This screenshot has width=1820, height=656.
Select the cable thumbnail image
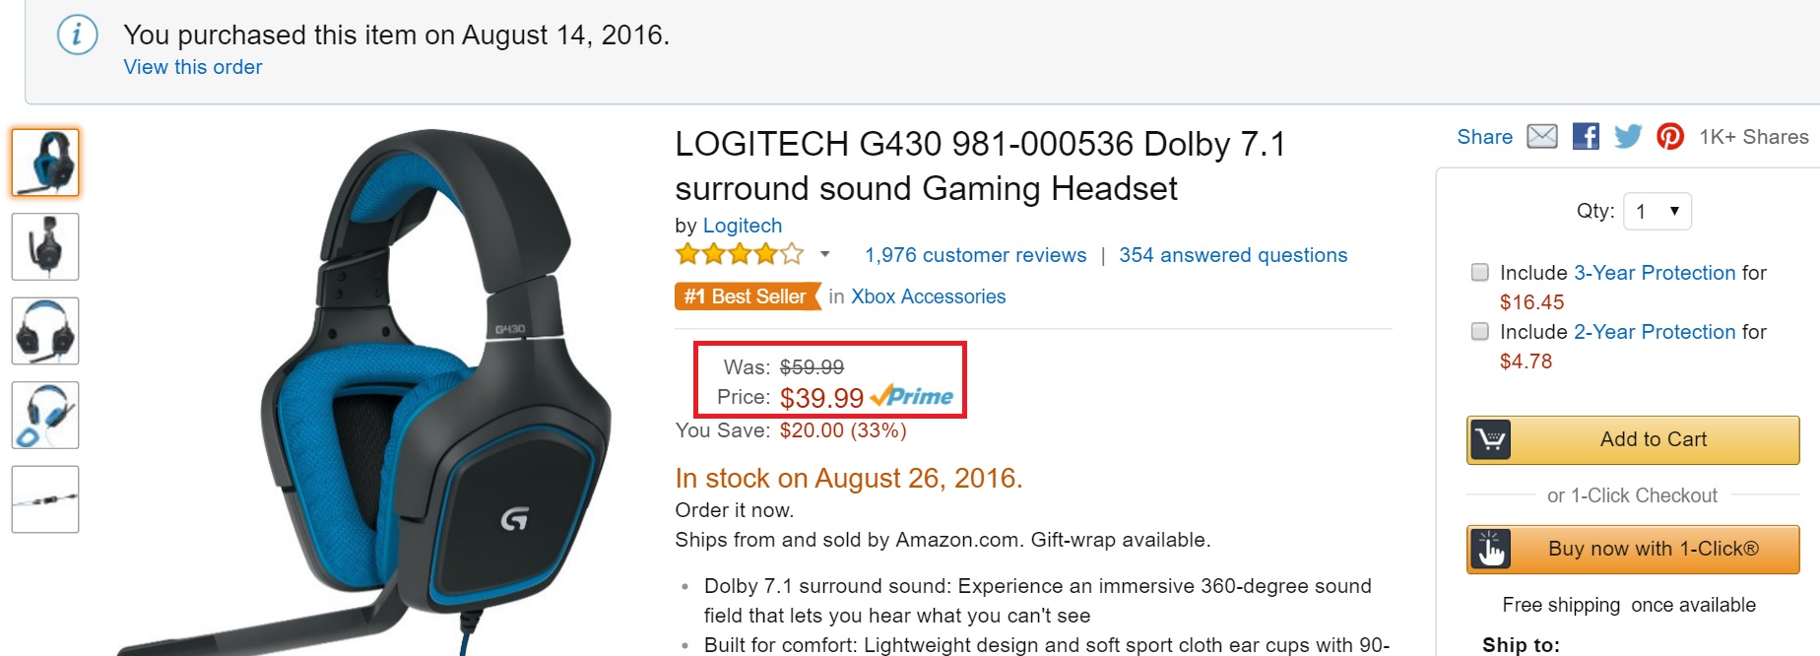coord(45,499)
